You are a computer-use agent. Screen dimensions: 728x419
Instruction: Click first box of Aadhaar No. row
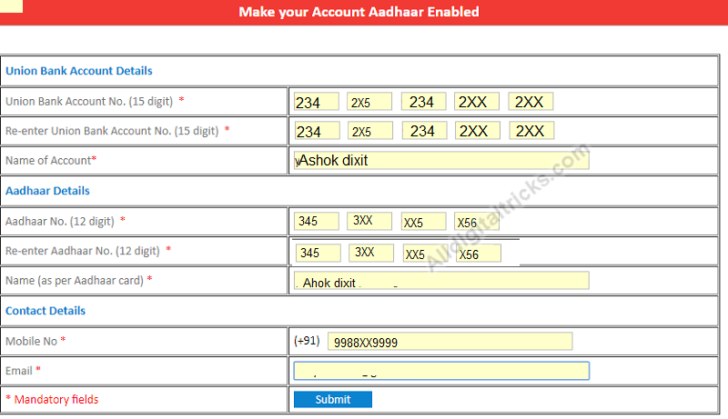pyautogui.click(x=316, y=221)
